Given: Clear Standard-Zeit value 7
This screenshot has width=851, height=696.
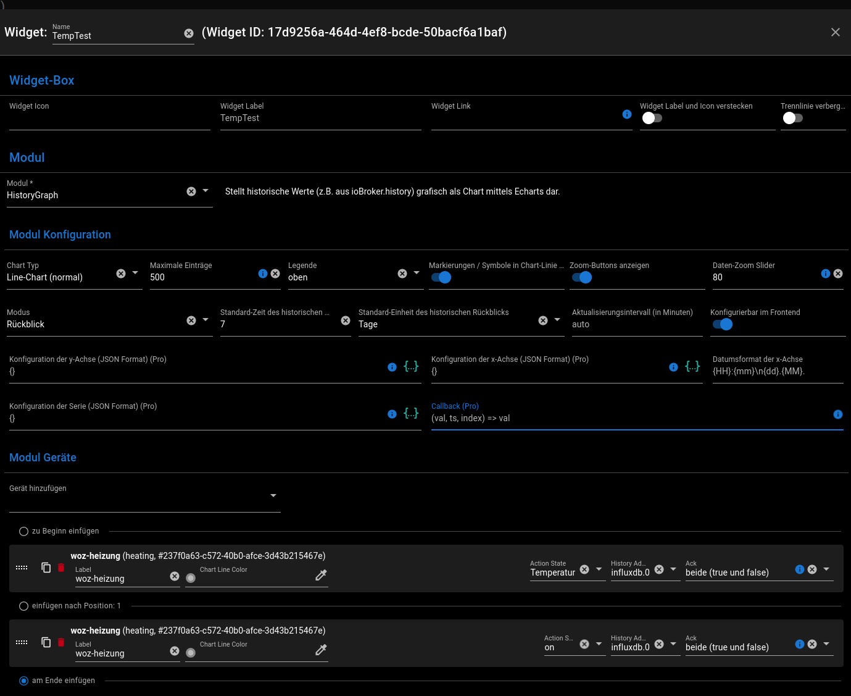Looking at the screenshot, I should point(346,321).
